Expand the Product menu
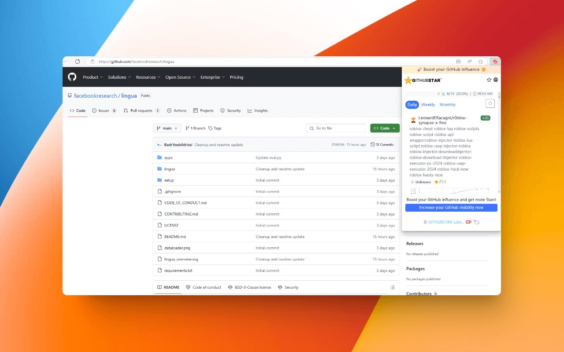This screenshot has width=564, height=352. pyautogui.click(x=93, y=77)
